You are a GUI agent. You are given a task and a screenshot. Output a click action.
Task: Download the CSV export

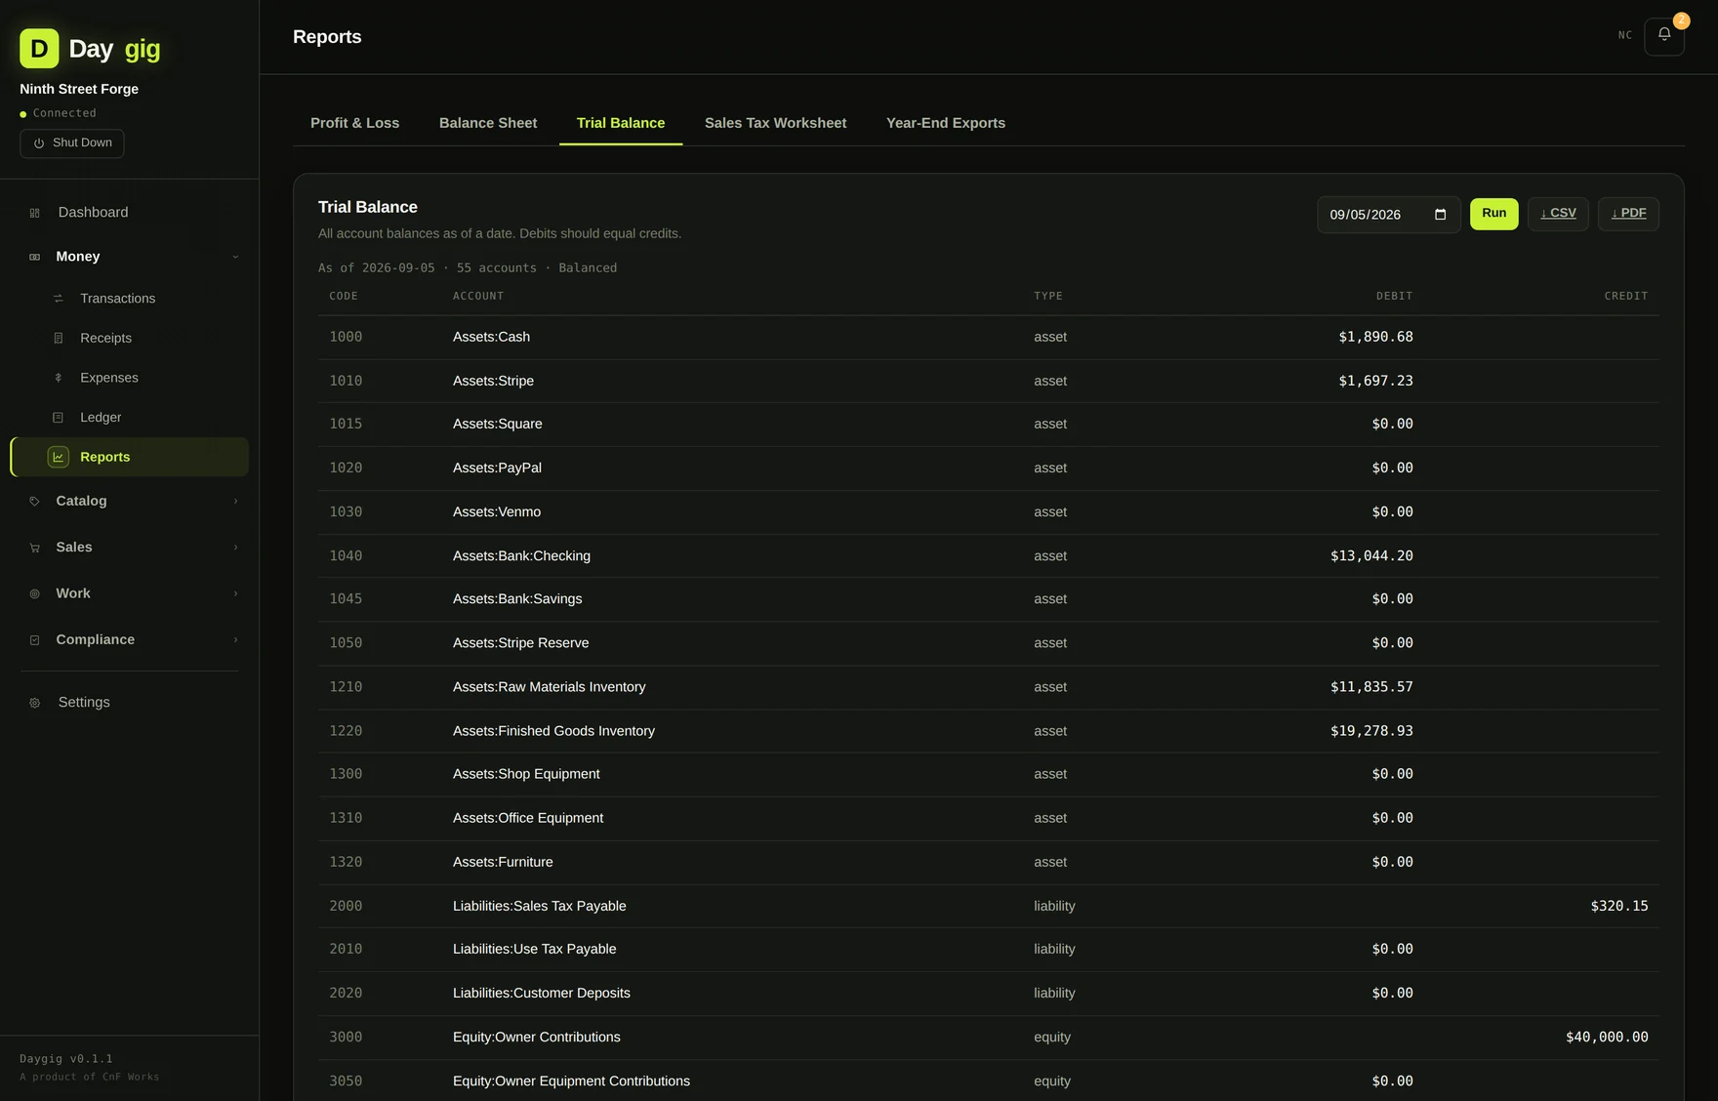click(1558, 214)
